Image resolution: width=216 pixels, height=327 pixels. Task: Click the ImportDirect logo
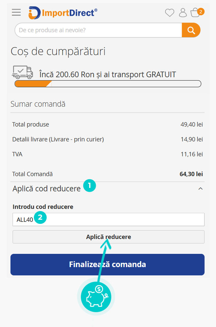pos(63,13)
